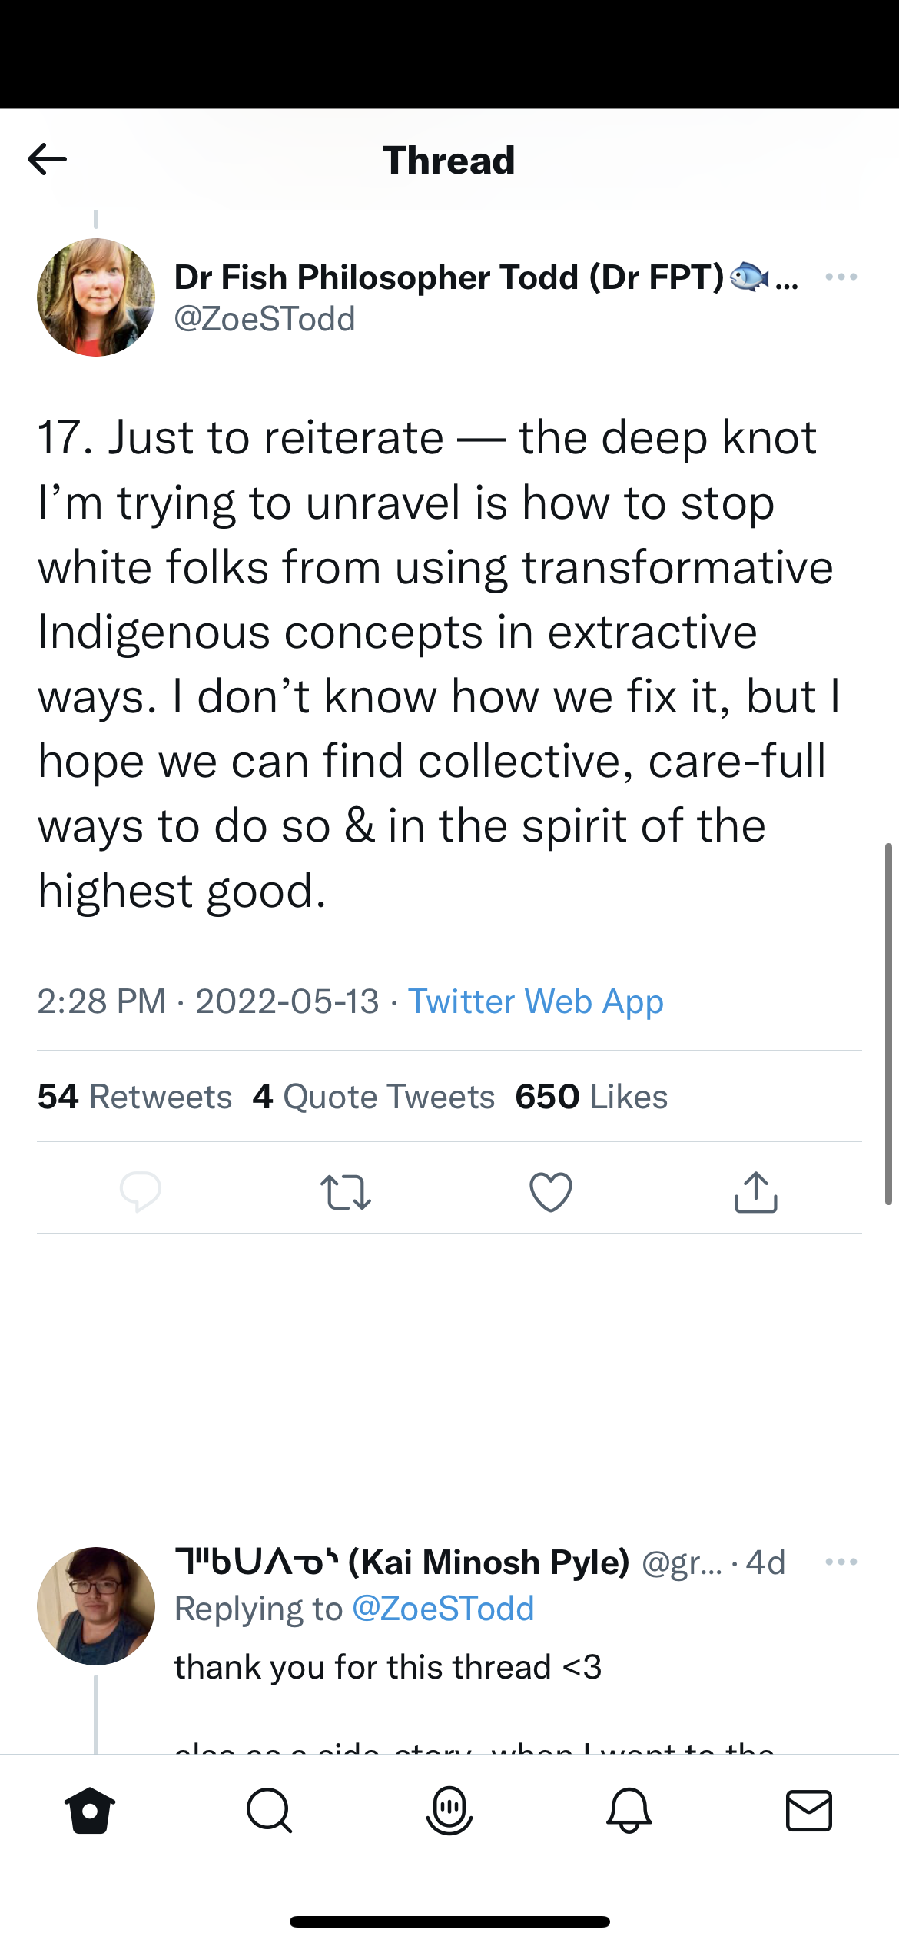
Task: Click the vertical scroll indicator
Action: 888,1024
